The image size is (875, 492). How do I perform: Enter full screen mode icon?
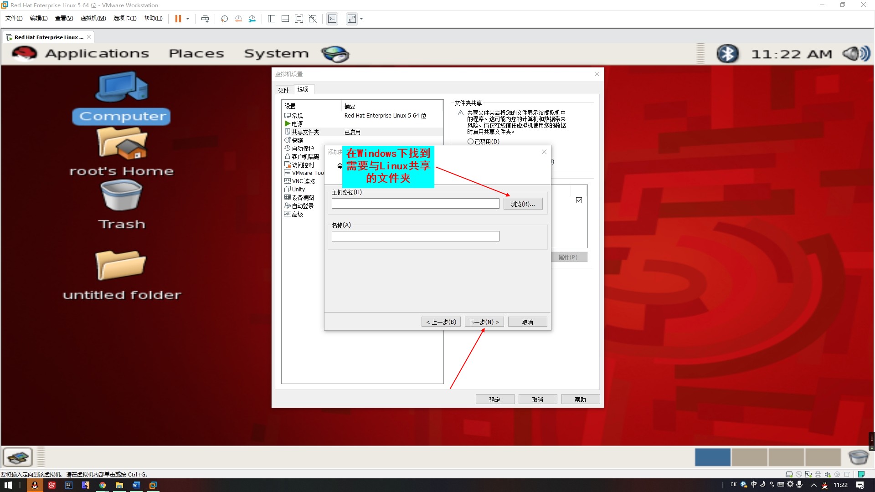pyautogui.click(x=299, y=19)
